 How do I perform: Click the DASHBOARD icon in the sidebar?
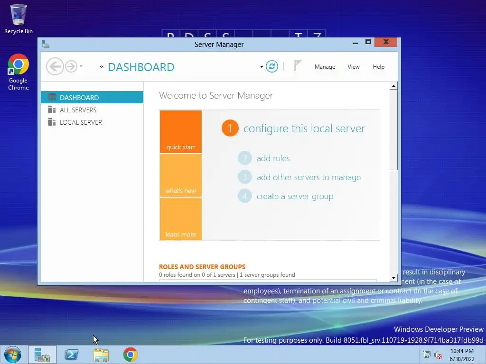point(52,97)
